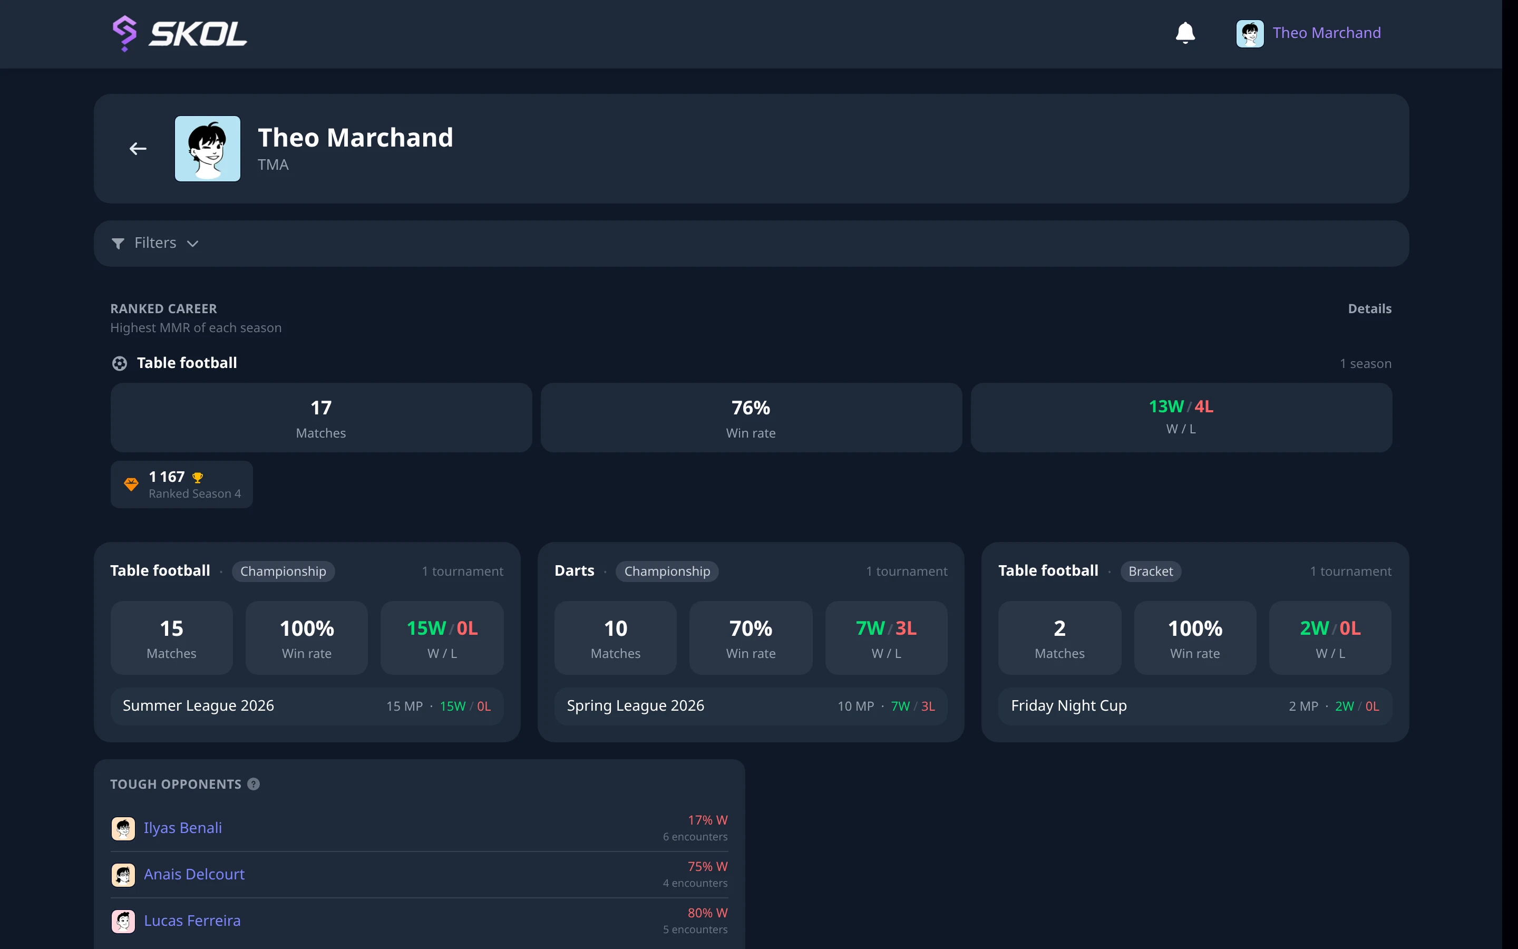This screenshot has width=1518, height=949.
Task: Open Friday Night Cup tournament row
Action: (1195, 706)
